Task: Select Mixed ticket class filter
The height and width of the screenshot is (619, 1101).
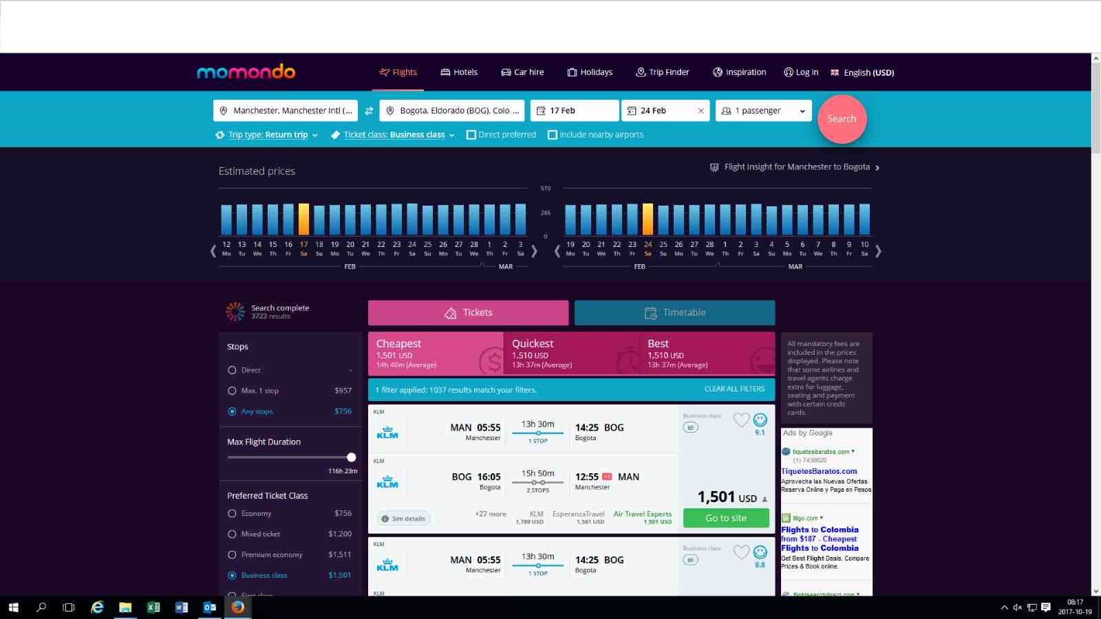Action: pos(232,534)
